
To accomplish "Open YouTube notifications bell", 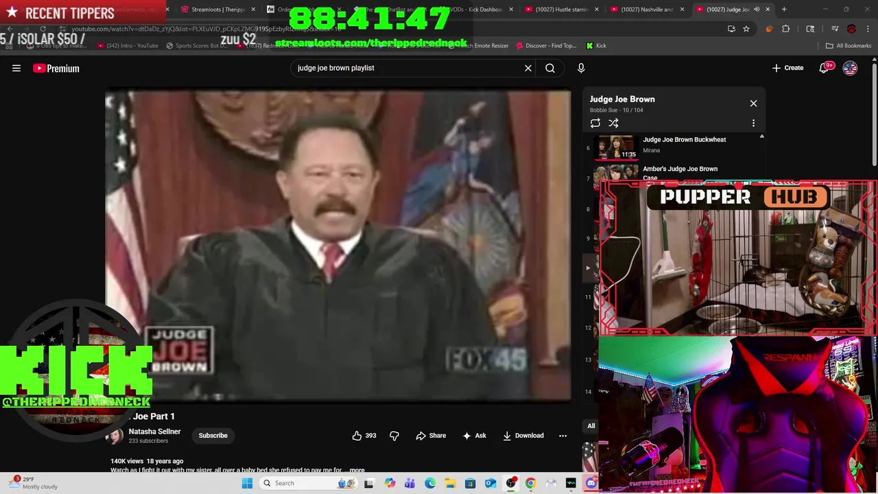I will pos(825,68).
